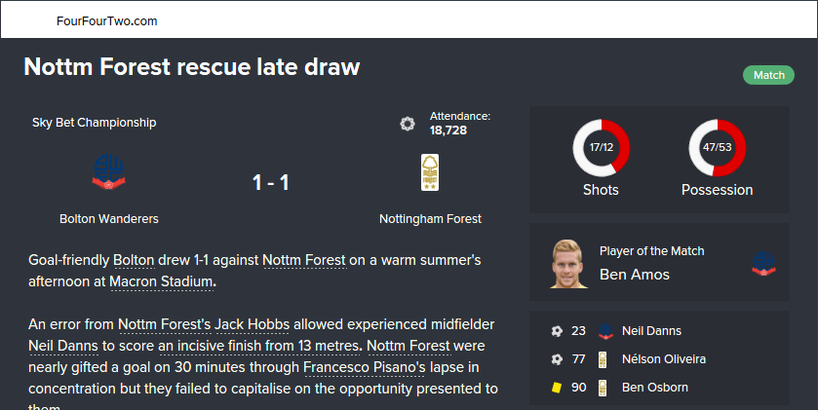Screen dimensions: 818x410
Task: Open the Macron Stadium link
Action: pos(161,281)
